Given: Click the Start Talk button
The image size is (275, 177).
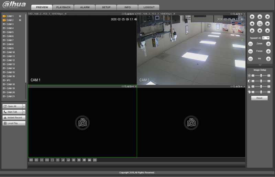Looking at the screenshot, I should 12,112.
